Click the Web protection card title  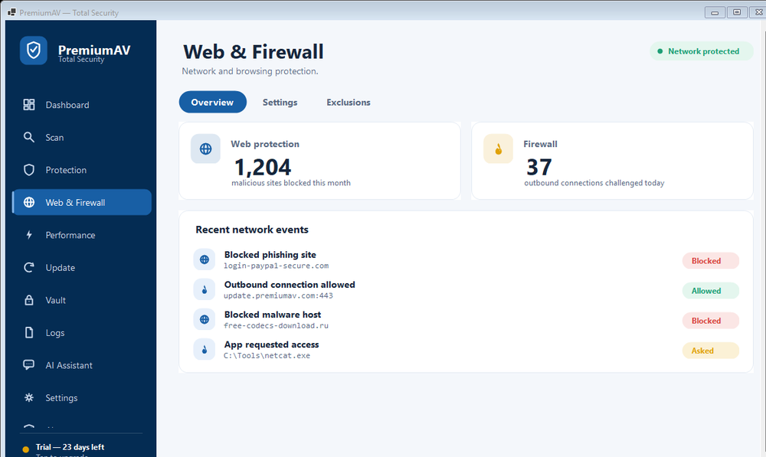[x=265, y=144]
